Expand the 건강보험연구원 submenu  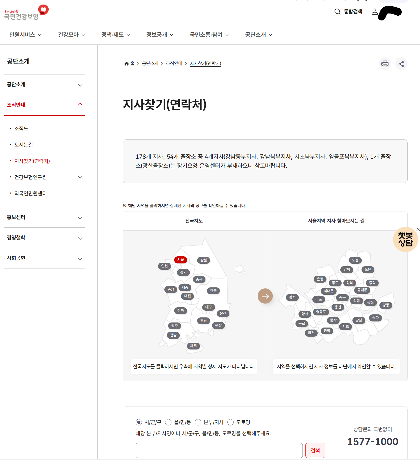80,177
